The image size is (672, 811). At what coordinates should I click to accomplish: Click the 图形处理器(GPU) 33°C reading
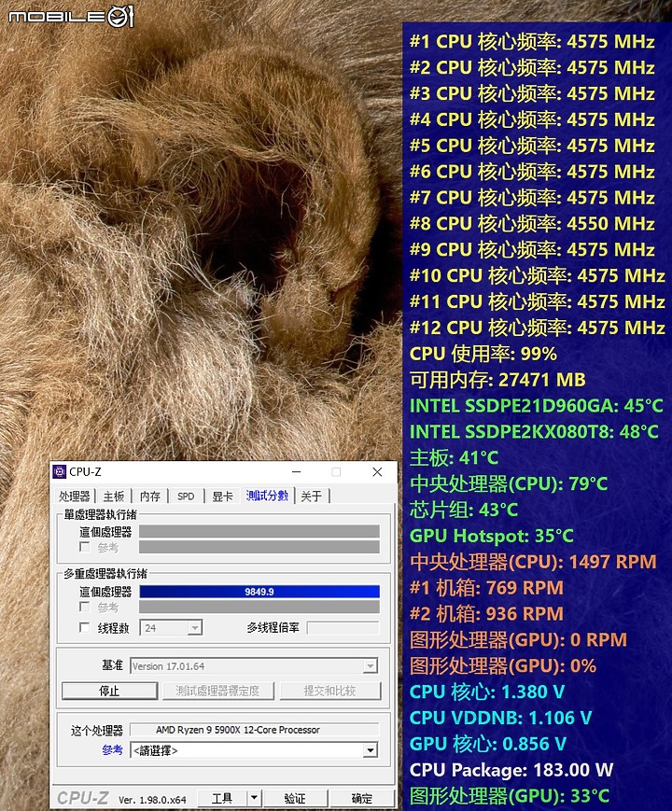510,796
